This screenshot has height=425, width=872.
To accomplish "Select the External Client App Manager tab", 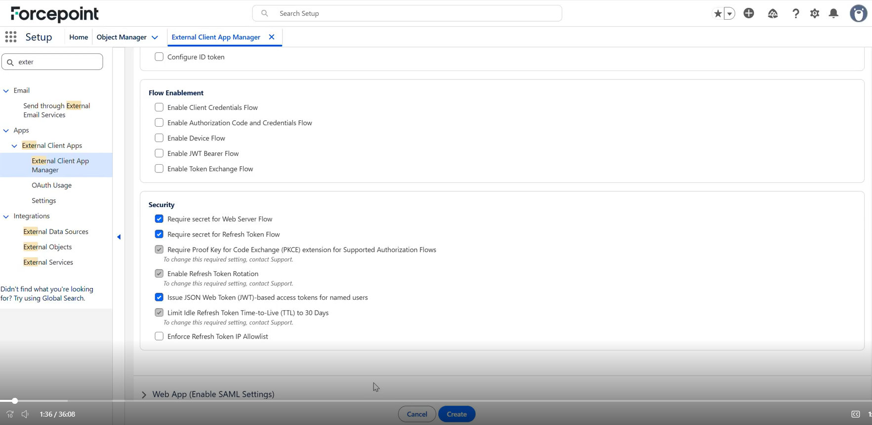I will click(216, 37).
